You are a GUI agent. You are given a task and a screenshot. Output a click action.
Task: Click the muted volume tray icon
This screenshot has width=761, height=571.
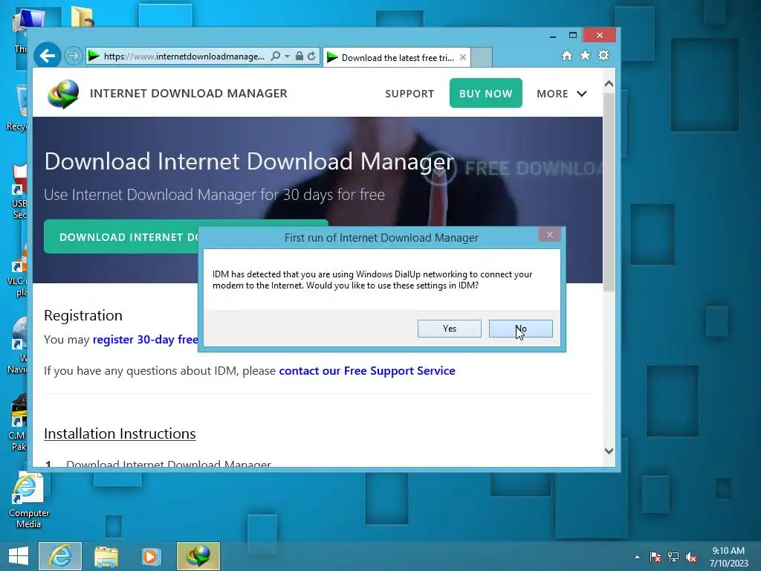click(x=691, y=557)
